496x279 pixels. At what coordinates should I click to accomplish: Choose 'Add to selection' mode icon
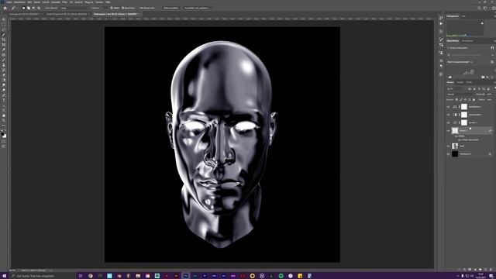(x=29, y=8)
